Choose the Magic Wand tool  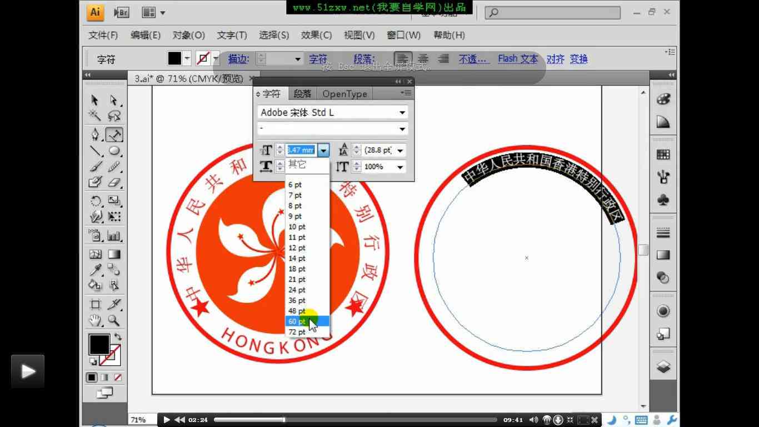click(x=95, y=116)
